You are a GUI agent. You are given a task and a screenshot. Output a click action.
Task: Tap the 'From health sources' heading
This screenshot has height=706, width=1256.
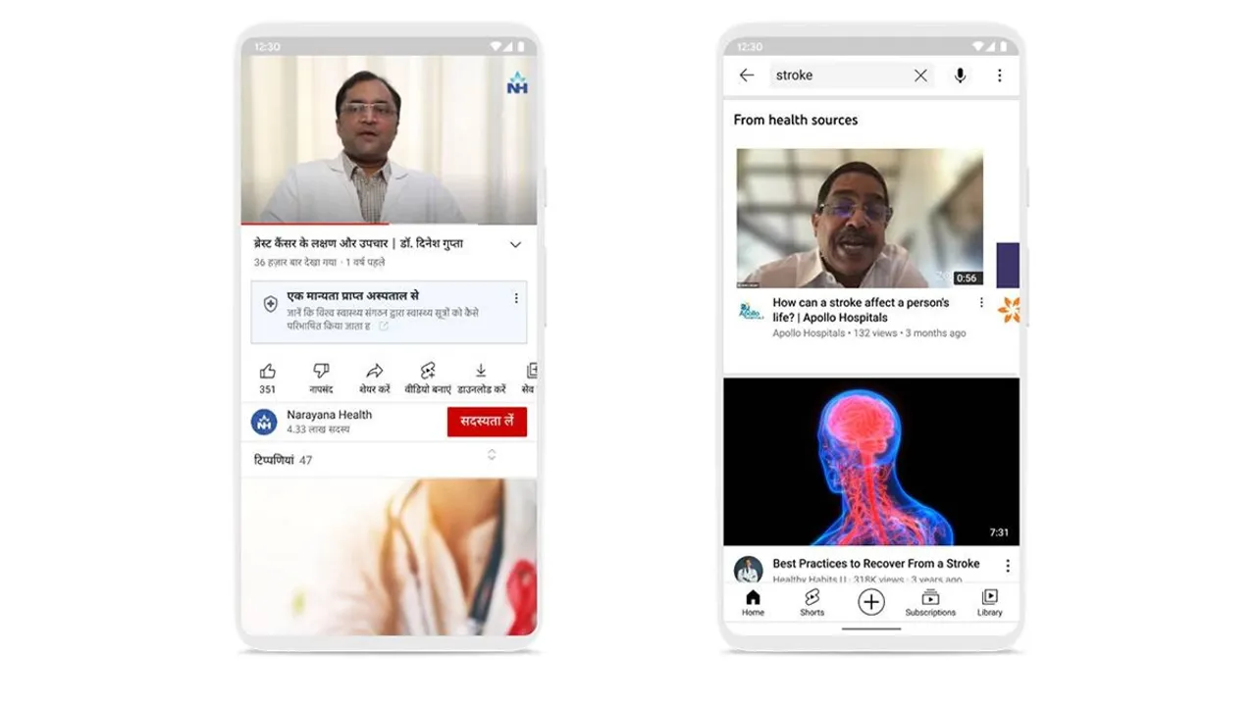(x=796, y=120)
